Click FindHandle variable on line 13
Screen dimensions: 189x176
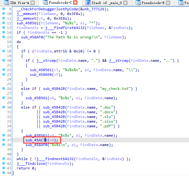click(28, 28)
